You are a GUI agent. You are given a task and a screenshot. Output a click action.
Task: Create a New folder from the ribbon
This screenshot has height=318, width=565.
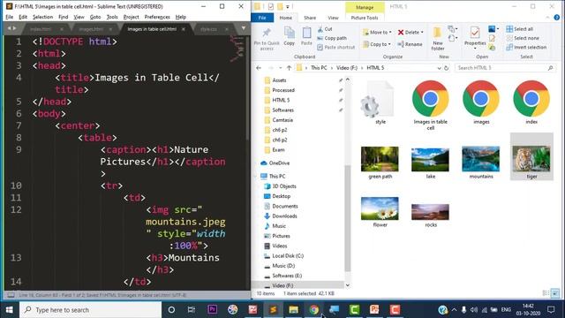(x=438, y=39)
